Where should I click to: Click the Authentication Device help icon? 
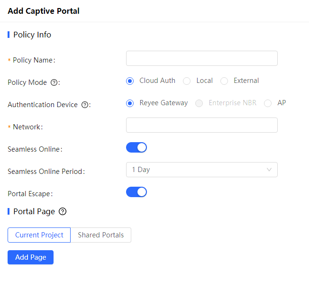(x=84, y=105)
